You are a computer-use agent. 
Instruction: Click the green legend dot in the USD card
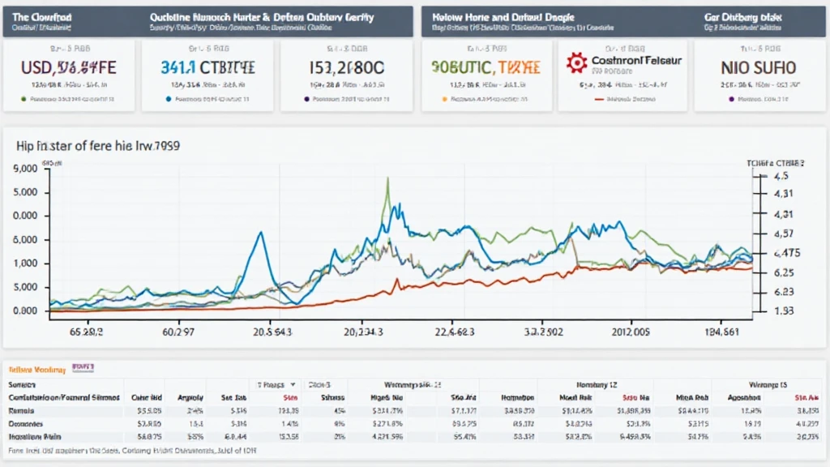click(x=24, y=99)
